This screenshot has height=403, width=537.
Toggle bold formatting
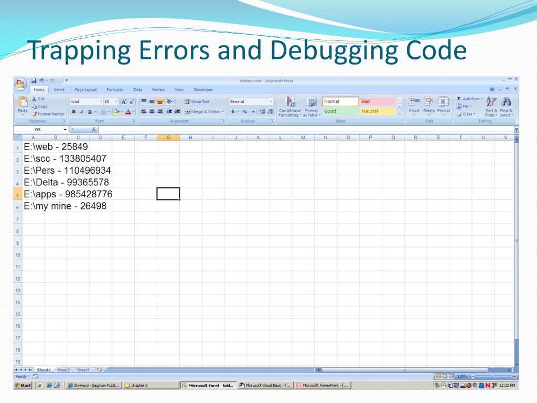73,112
